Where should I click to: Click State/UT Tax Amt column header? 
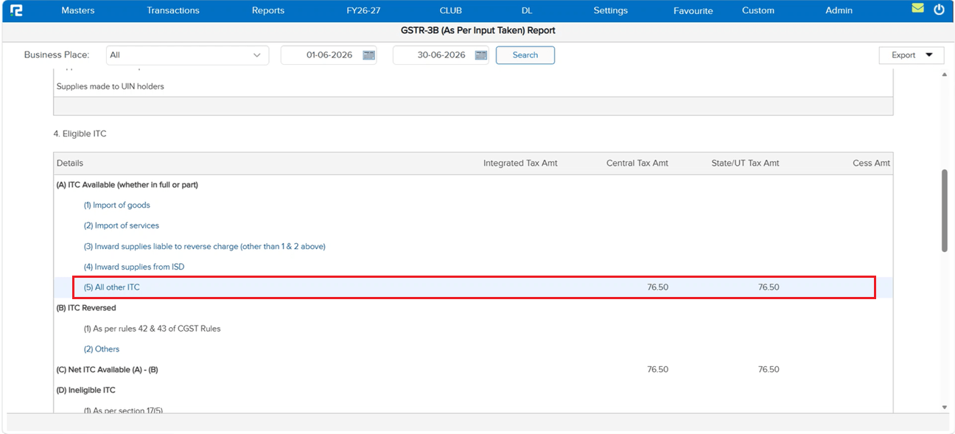point(745,164)
